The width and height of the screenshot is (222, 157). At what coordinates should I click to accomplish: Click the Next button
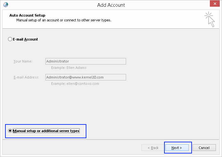point(177,148)
